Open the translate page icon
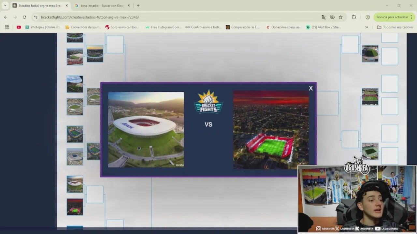Viewport: 417px width, 234px height. [x=324, y=17]
